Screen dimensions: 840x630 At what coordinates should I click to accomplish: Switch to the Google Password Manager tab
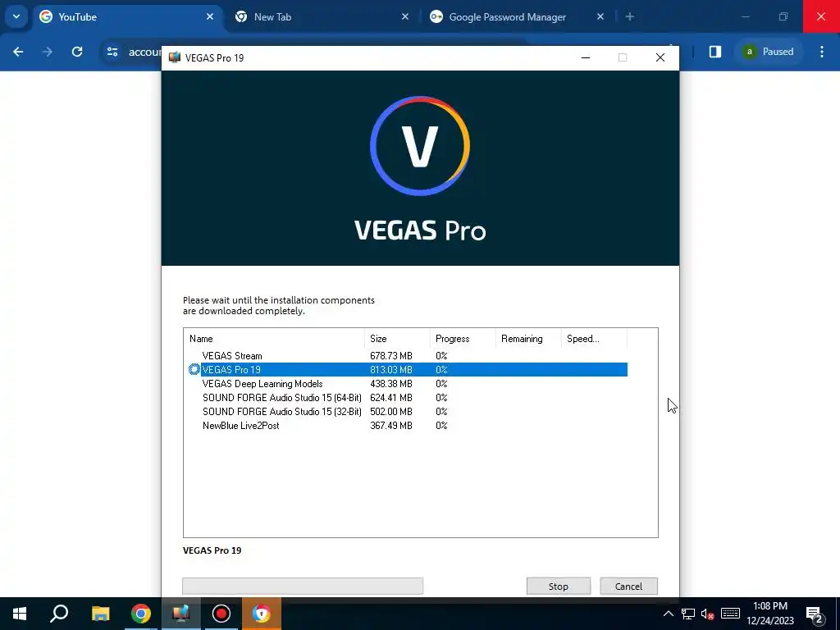pos(517,17)
